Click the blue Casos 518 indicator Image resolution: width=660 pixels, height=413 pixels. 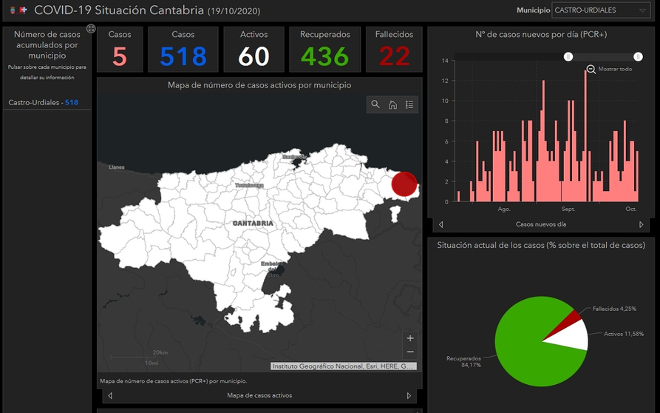point(183,50)
